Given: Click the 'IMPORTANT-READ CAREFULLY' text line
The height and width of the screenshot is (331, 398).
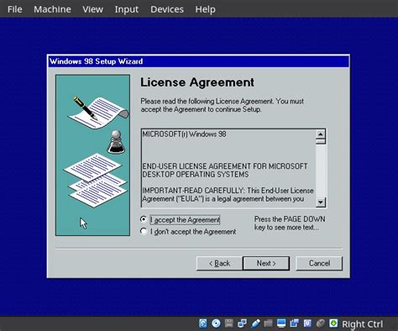Looking at the screenshot, I should pyautogui.click(x=228, y=191).
